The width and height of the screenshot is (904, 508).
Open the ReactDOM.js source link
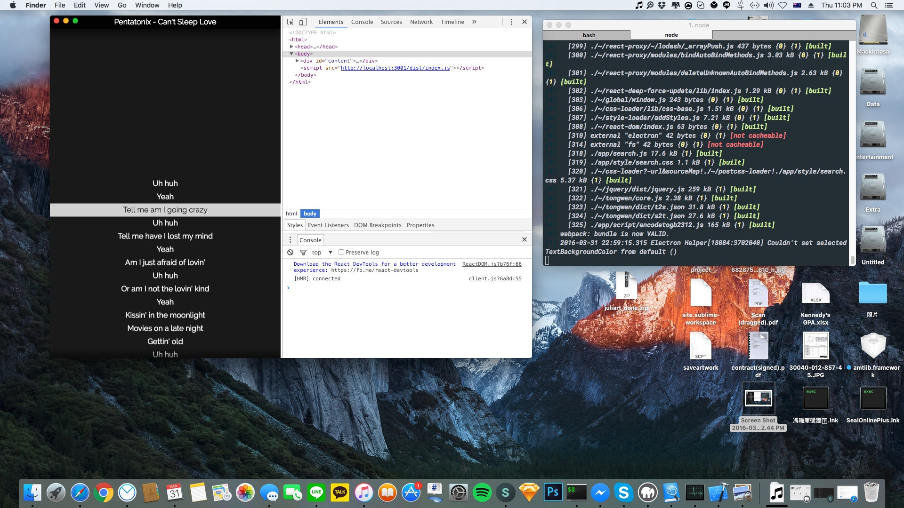(492, 264)
